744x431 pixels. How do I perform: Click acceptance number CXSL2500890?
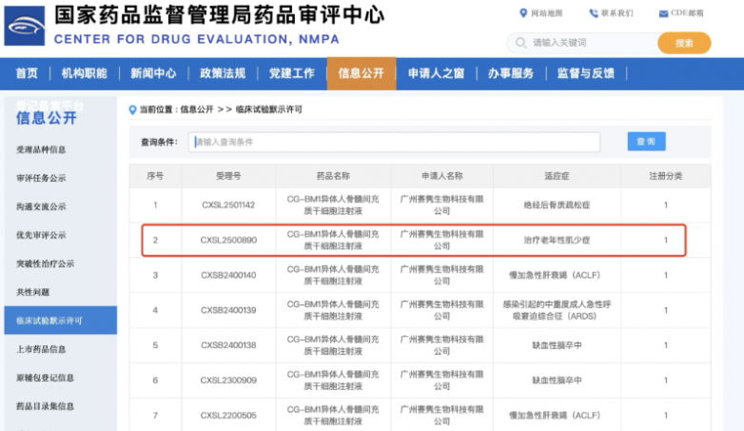228,240
